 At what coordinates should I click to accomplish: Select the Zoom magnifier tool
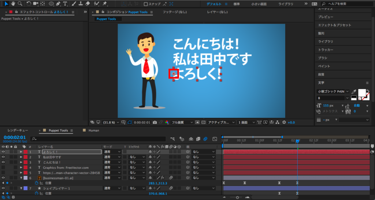[20, 4]
